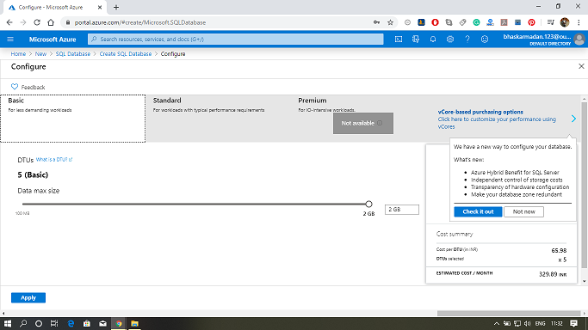The width and height of the screenshot is (588, 330).
Task: Open the account avatar in Azure header
Action: pos(579,40)
